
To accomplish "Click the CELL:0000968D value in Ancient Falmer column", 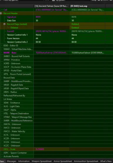I will (51, 10).
